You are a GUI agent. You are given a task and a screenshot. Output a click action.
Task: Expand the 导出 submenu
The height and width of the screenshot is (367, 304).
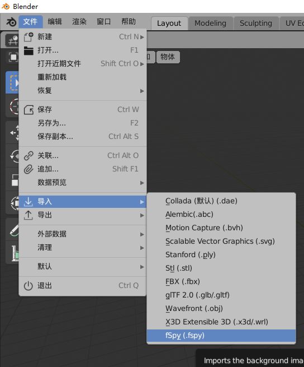click(x=83, y=215)
